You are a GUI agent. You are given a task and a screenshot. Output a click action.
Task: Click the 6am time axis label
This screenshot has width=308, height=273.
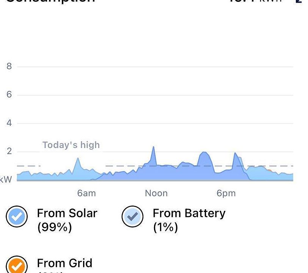[86, 193]
